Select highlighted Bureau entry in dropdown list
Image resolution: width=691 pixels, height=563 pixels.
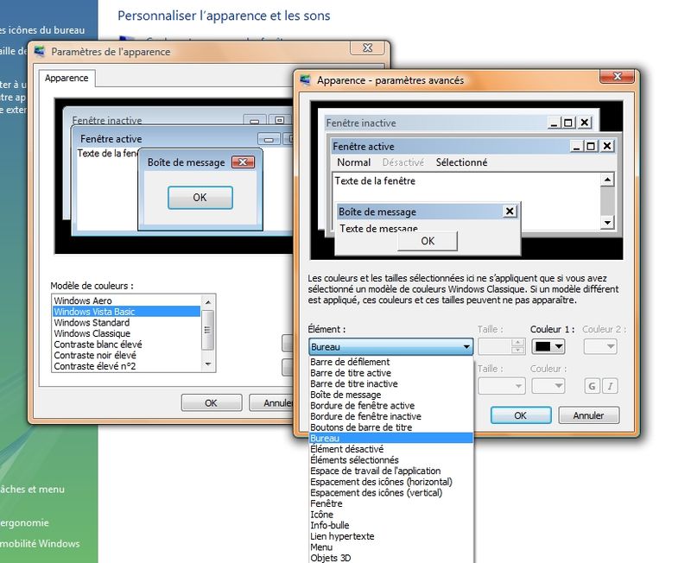pos(391,439)
